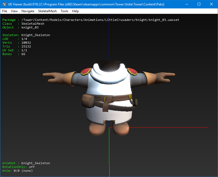
Task: Minimize the UE Viewer window
Action: click(x=187, y=4)
